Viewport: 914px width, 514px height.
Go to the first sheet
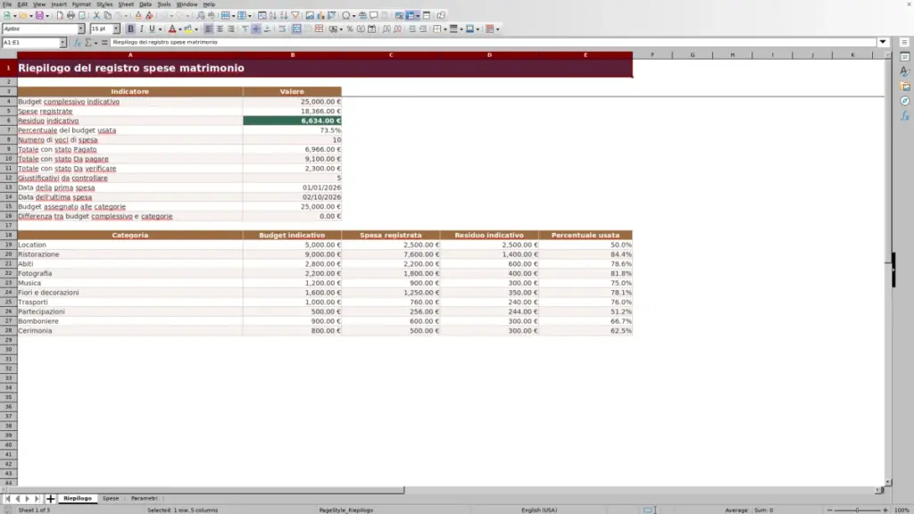coord(7,498)
